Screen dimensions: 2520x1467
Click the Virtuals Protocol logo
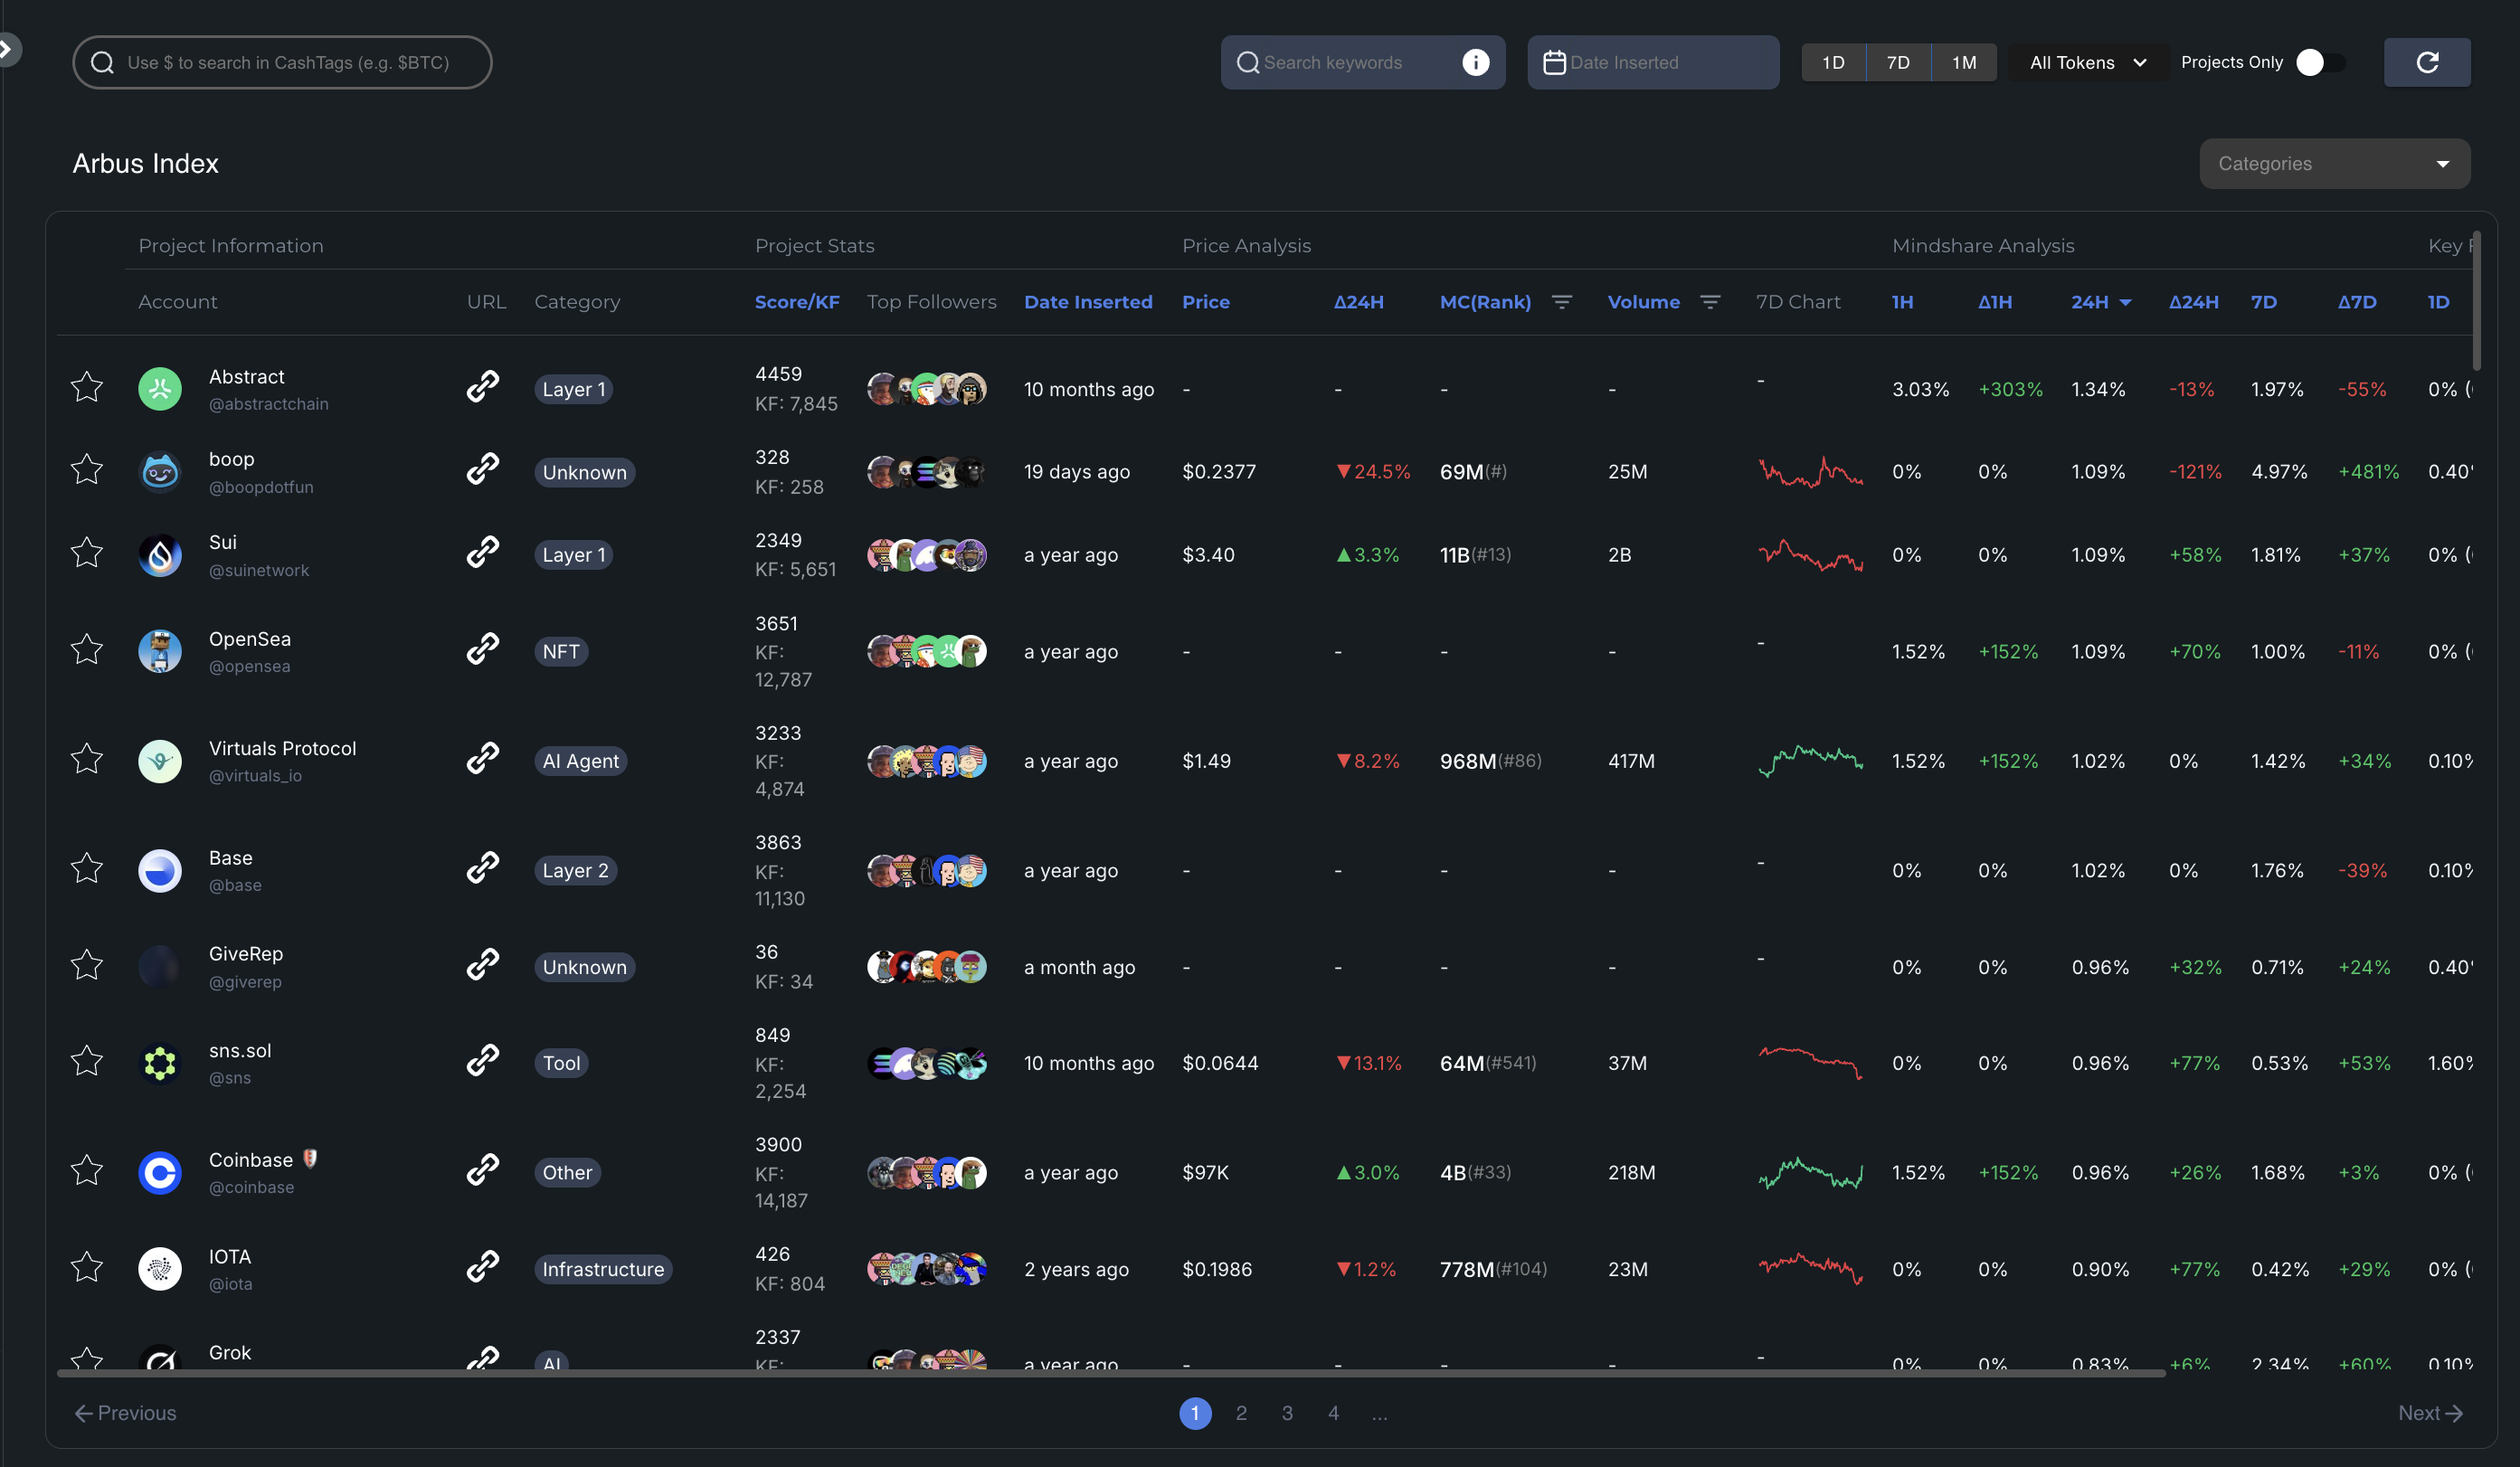[160, 761]
